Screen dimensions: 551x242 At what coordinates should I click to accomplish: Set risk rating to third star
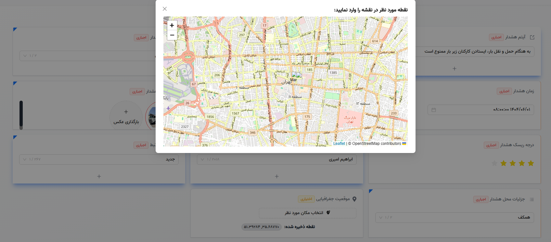point(513,163)
